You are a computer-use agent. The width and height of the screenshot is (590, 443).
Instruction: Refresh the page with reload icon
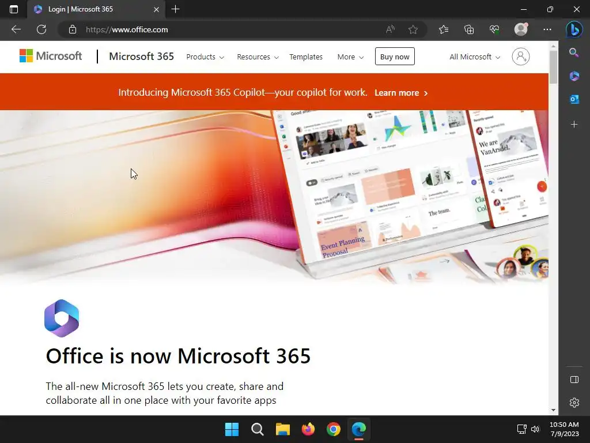click(x=41, y=29)
